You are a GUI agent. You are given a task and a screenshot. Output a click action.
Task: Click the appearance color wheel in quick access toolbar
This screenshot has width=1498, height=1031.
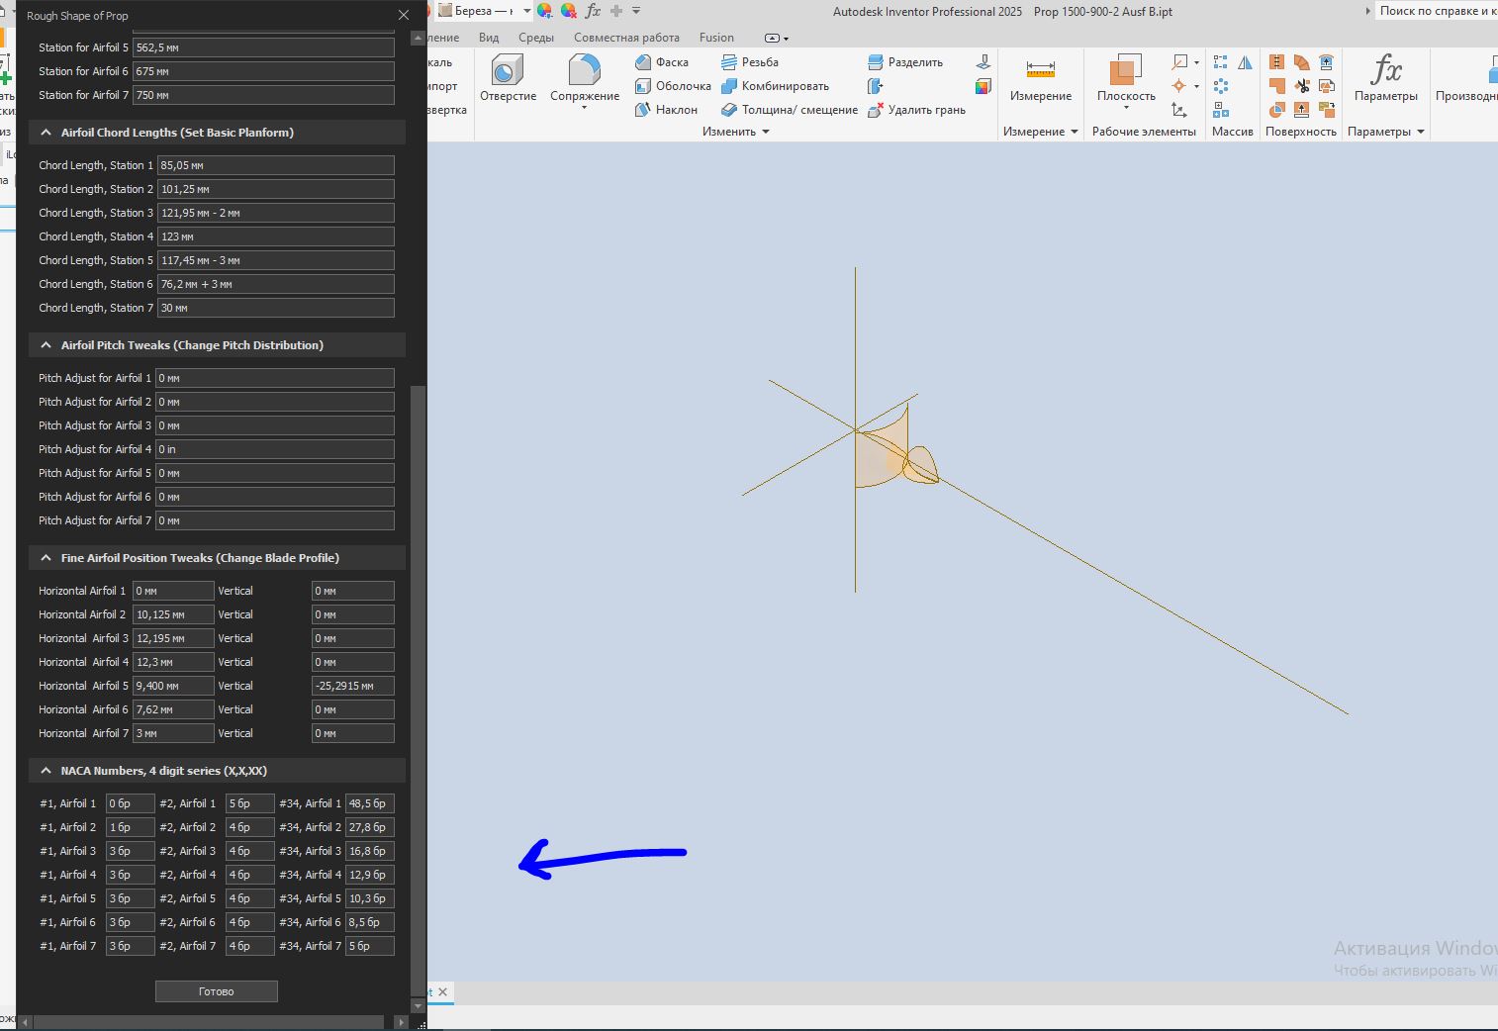point(545,11)
